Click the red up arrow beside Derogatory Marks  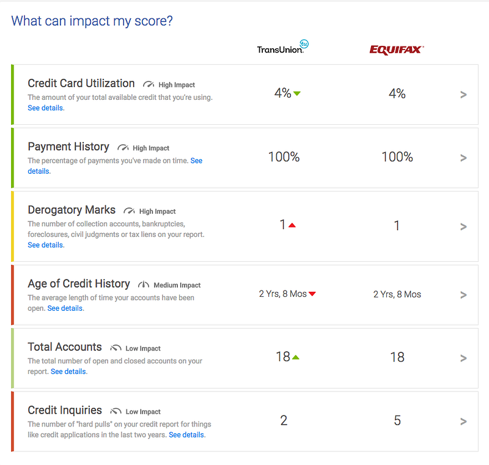click(x=292, y=226)
